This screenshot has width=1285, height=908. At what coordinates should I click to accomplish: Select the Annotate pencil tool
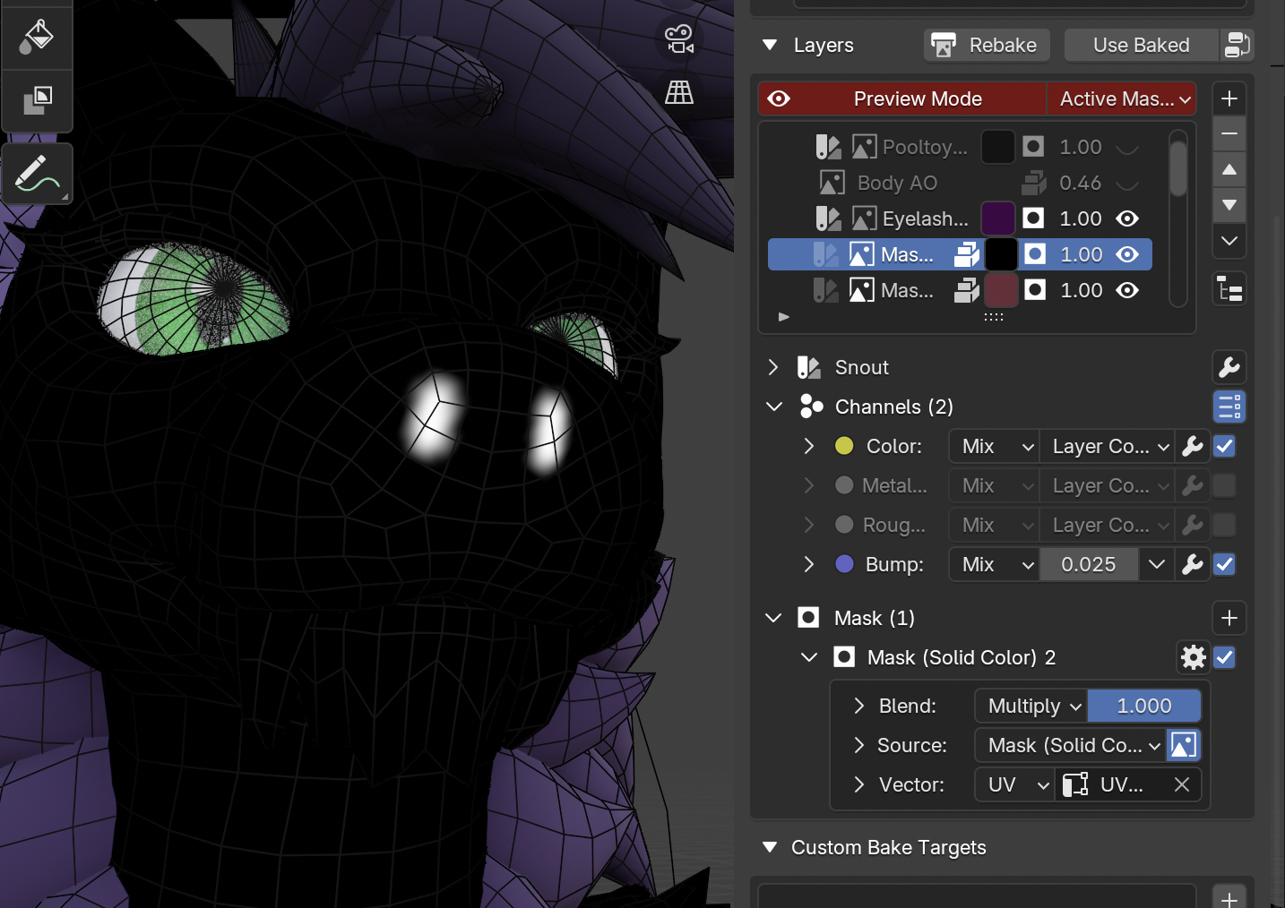pos(37,174)
